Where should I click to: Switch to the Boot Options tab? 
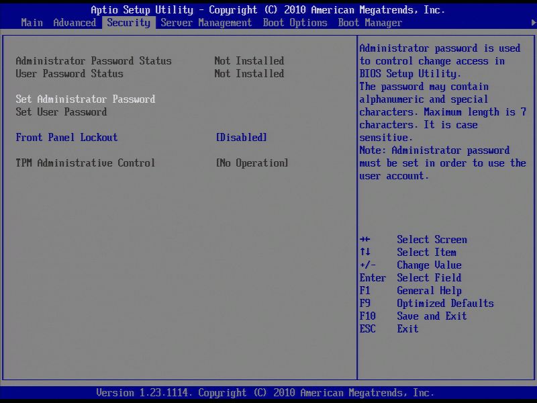296,22
